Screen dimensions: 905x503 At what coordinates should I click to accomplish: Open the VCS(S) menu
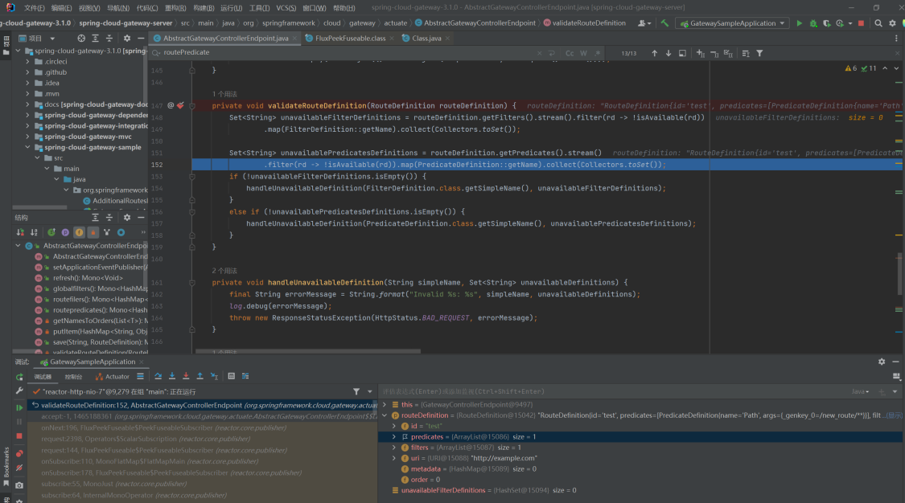[x=286, y=8]
